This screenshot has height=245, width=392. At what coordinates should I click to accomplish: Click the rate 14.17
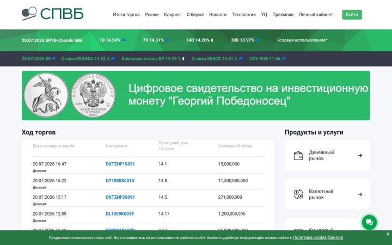coord(164,214)
